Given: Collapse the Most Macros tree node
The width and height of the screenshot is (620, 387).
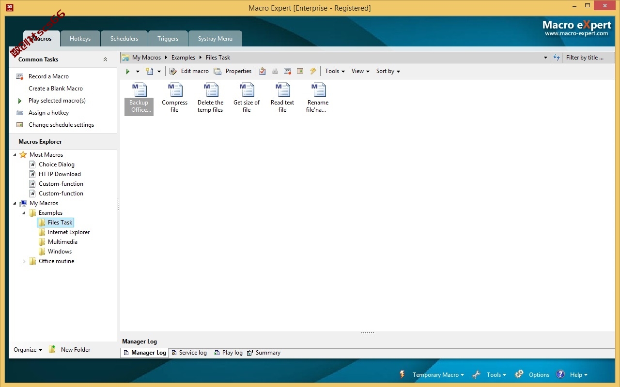Looking at the screenshot, I should pyautogui.click(x=15, y=155).
